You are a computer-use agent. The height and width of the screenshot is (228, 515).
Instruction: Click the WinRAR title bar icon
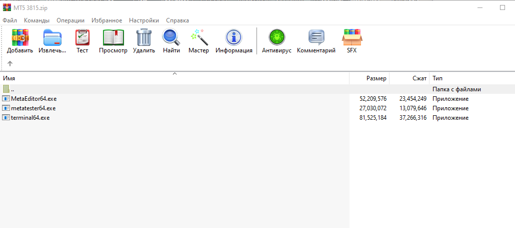tap(6, 7)
